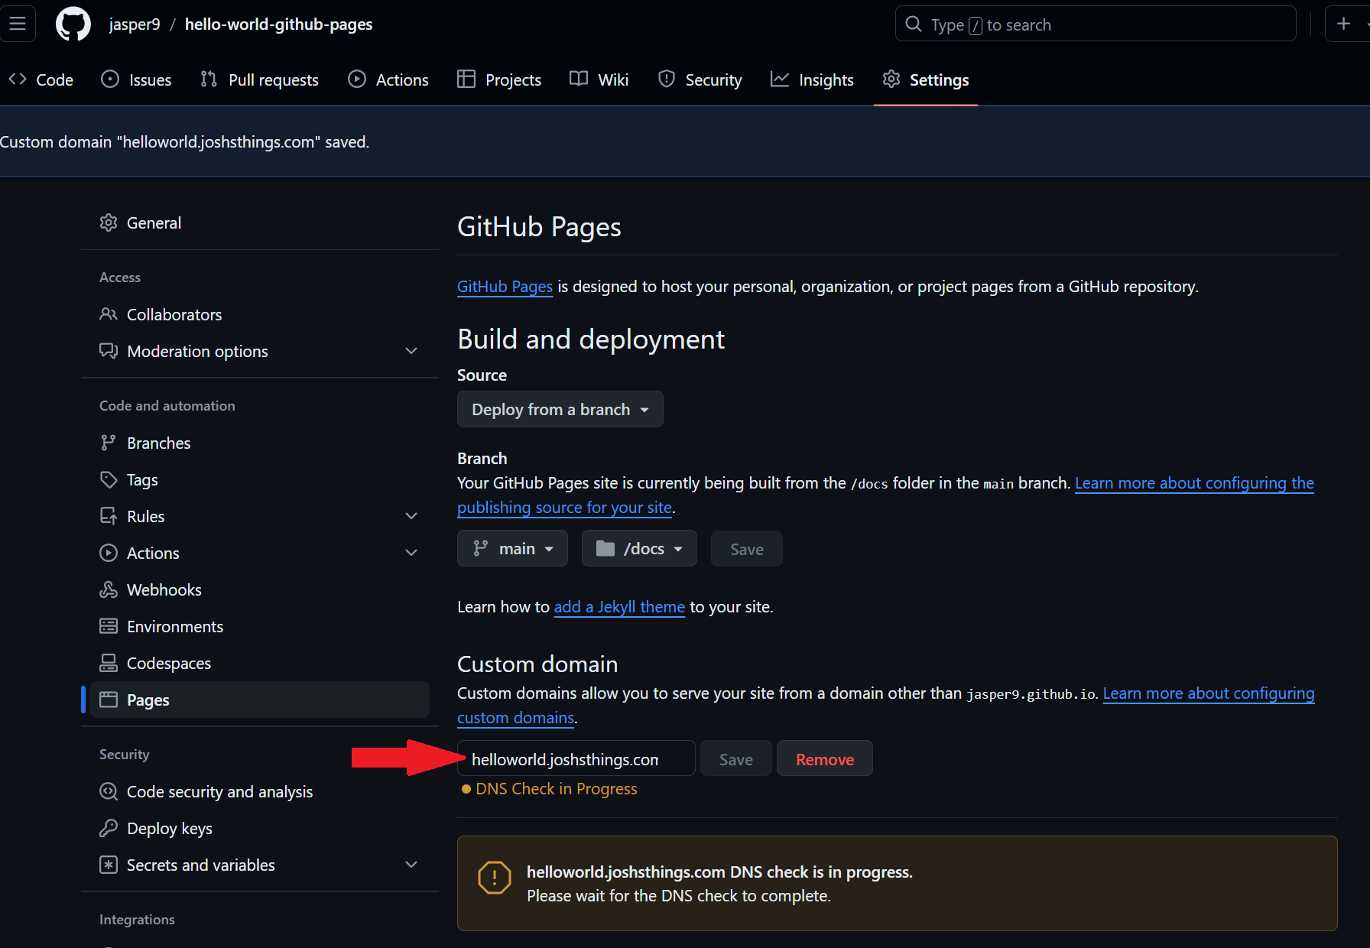Select the Security shield icon

pos(666,79)
